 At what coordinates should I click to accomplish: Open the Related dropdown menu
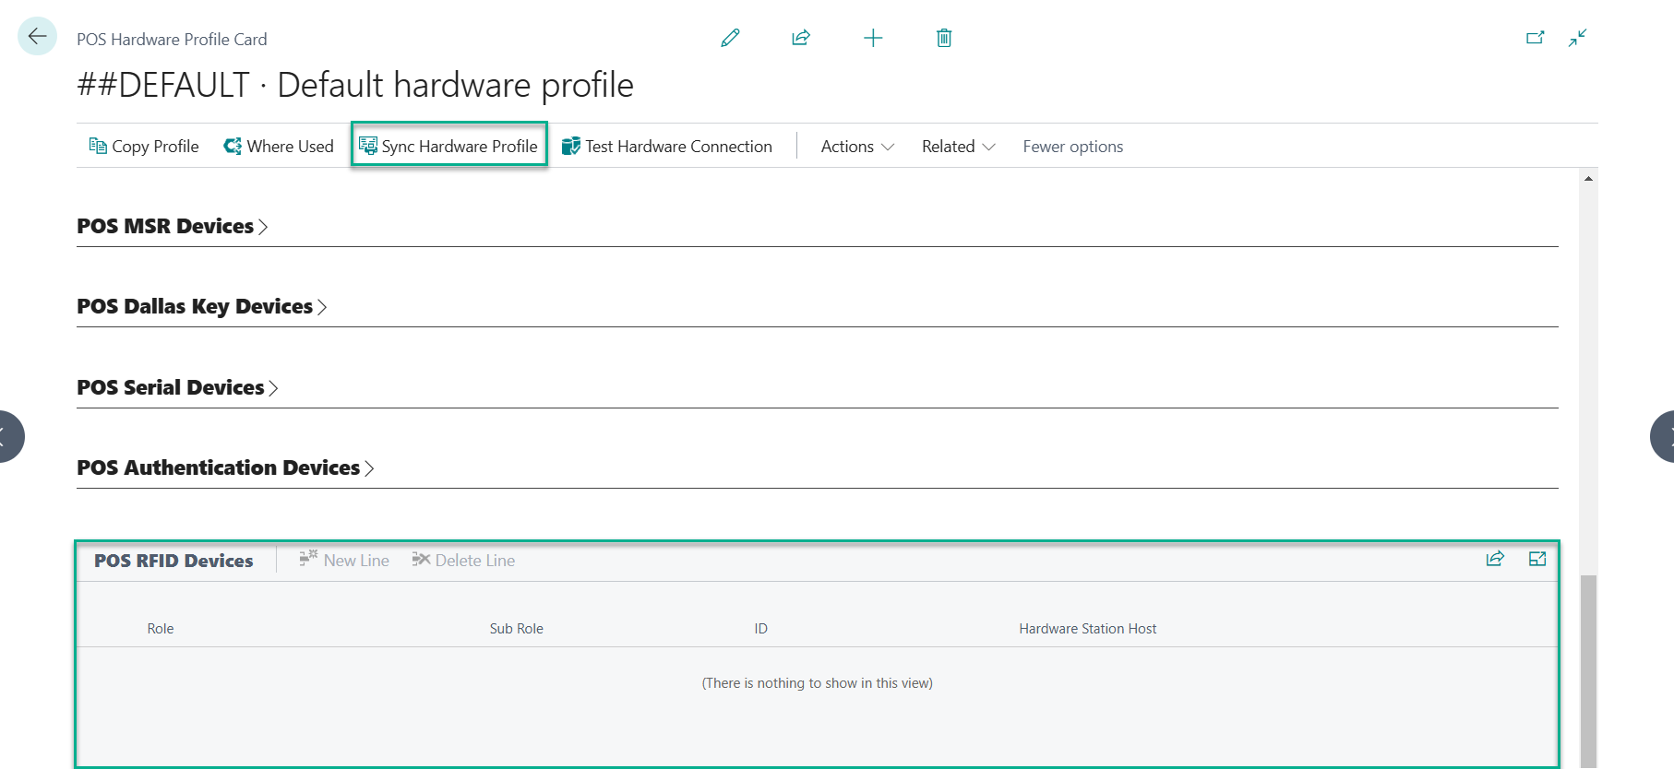[958, 147]
